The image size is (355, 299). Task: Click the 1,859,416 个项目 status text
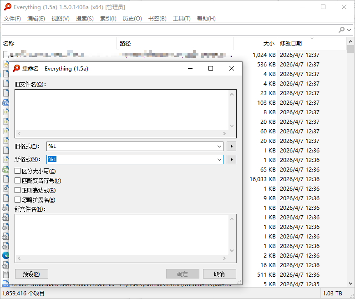click(x=23, y=294)
